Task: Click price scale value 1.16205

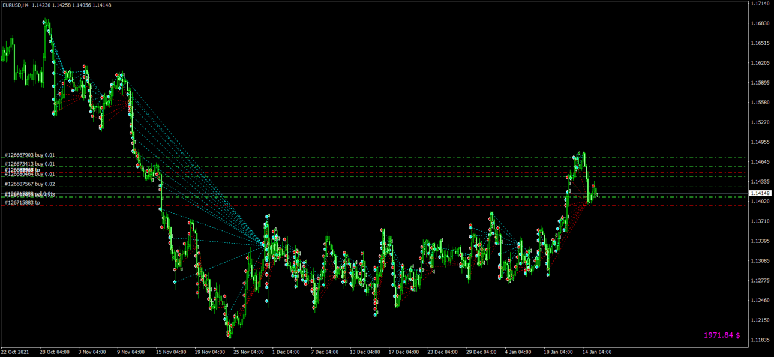Action: (x=760, y=63)
